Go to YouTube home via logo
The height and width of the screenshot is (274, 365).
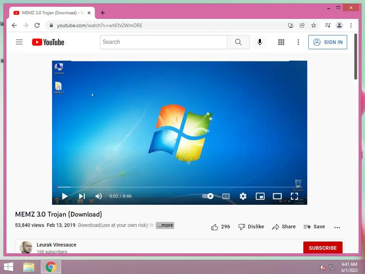tap(48, 42)
